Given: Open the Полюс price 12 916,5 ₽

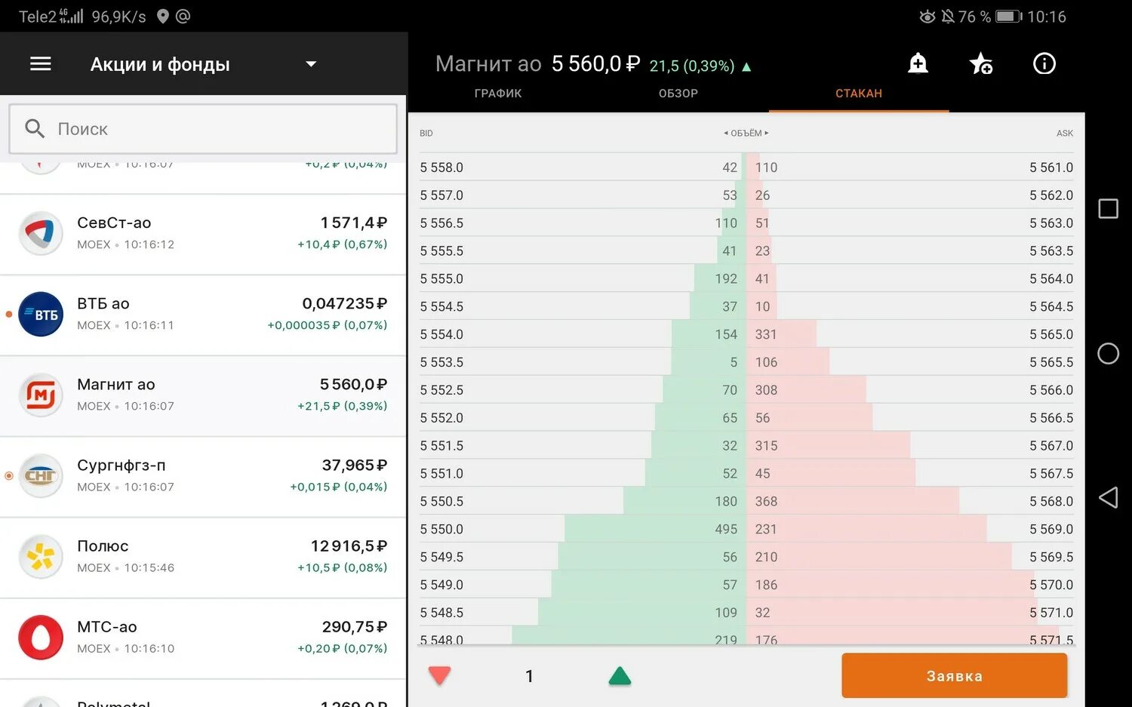Looking at the screenshot, I should coord(349,546).
